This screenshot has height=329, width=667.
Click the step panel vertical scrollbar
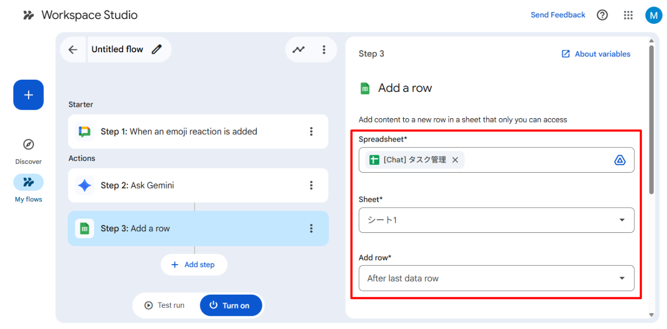651,121
